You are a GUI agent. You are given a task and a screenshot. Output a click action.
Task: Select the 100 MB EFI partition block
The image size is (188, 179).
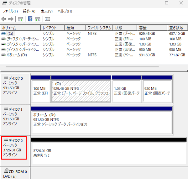point(41,91)
